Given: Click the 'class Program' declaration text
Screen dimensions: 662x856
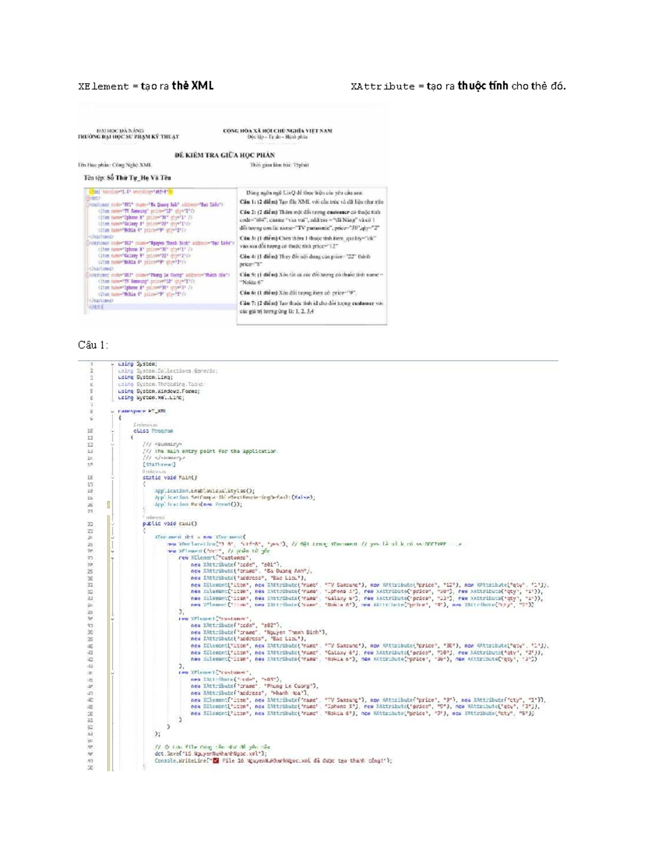Looking at the screenshot, I should point(153,431).
